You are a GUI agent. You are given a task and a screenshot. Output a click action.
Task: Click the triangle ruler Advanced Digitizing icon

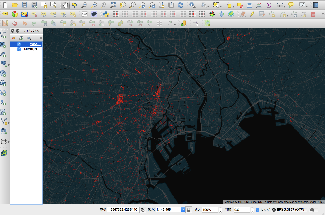click(5, 23)
